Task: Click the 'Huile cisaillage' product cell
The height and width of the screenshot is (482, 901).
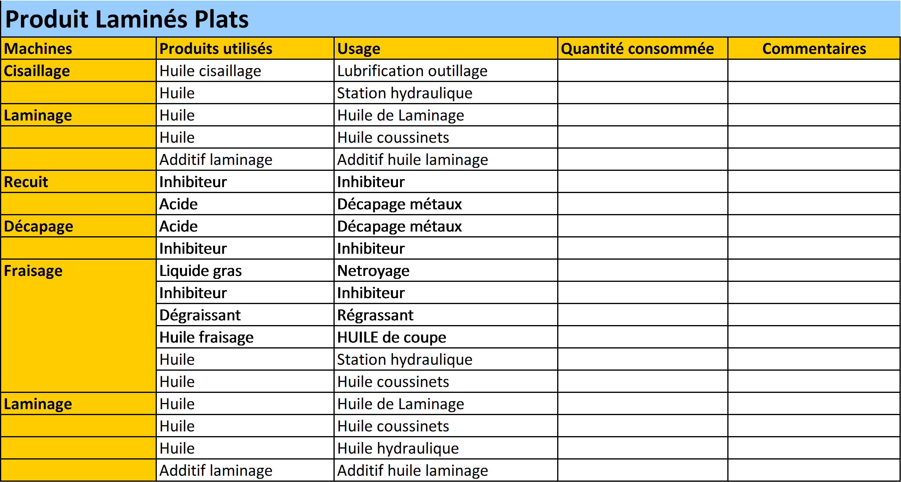Action: click(x=210, y=71)
